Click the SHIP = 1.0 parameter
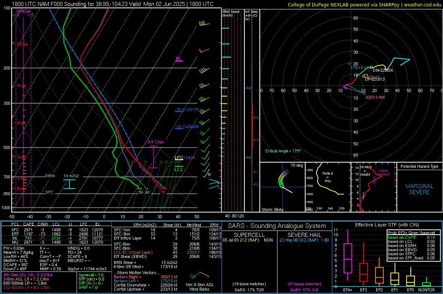The image size is (443, 294). [88, 287]
